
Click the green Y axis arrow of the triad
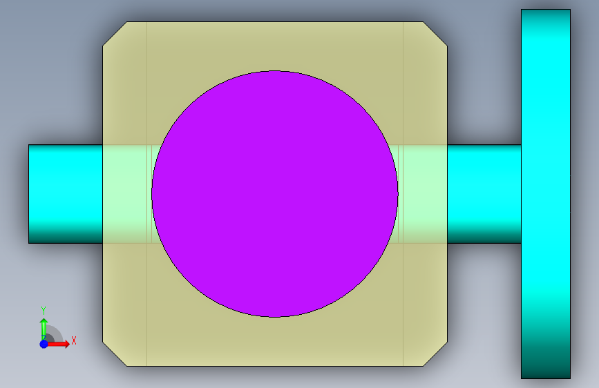tap(44, 329)
